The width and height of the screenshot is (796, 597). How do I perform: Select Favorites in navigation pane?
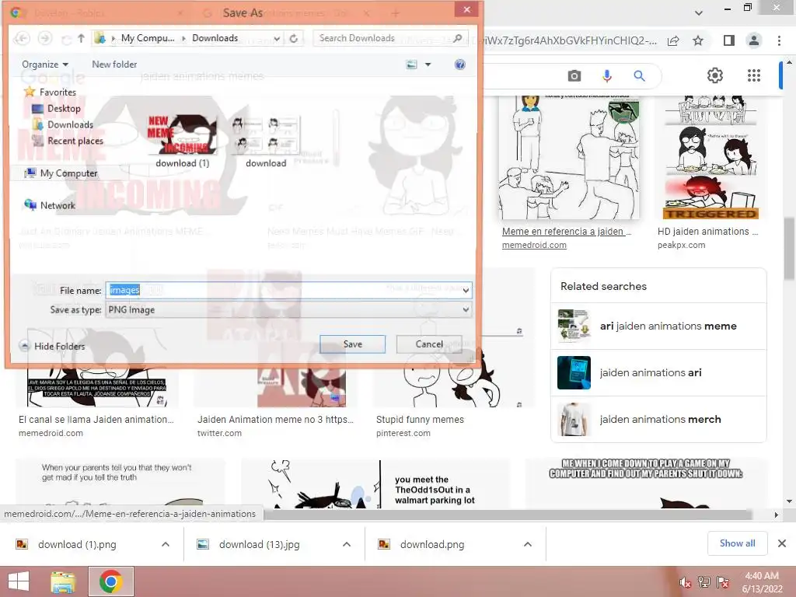point(51,92)
